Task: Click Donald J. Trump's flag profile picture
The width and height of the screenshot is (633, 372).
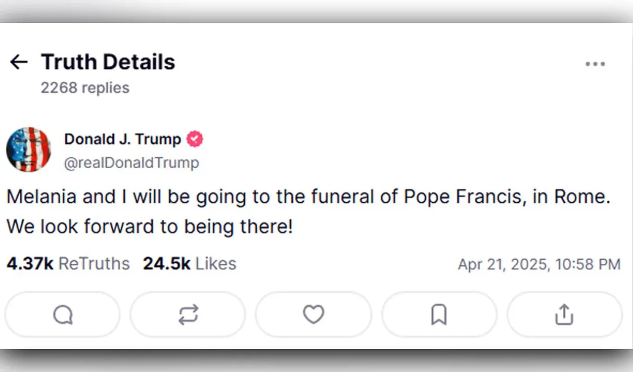Action: pyautogui.click(x=29, y=150)
